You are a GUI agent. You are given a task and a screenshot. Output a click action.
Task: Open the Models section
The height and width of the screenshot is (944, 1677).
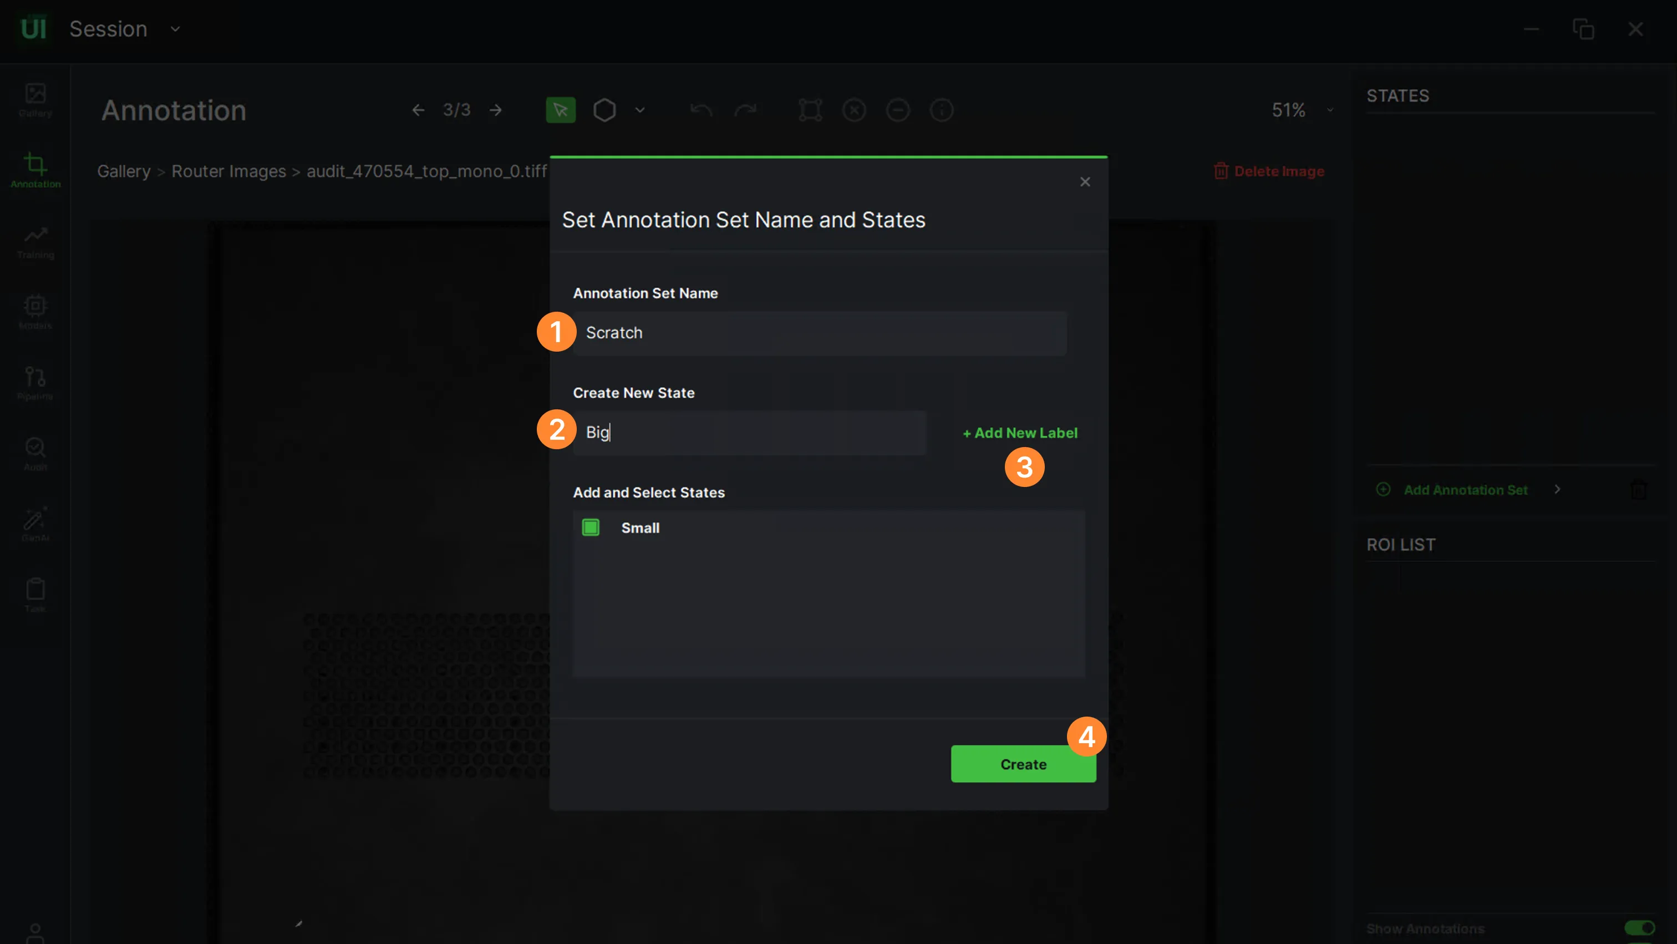coord(35,312)
